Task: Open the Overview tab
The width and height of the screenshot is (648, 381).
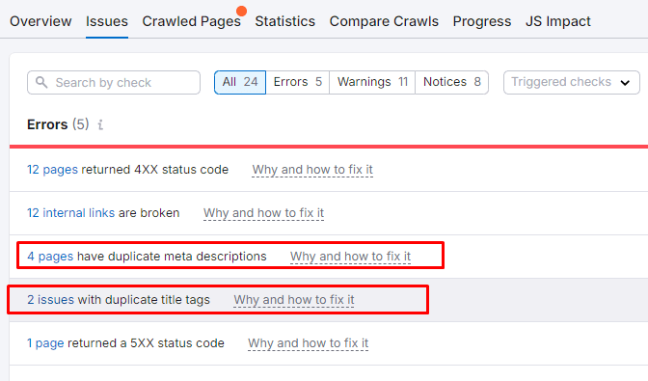Action: point(40,21)
